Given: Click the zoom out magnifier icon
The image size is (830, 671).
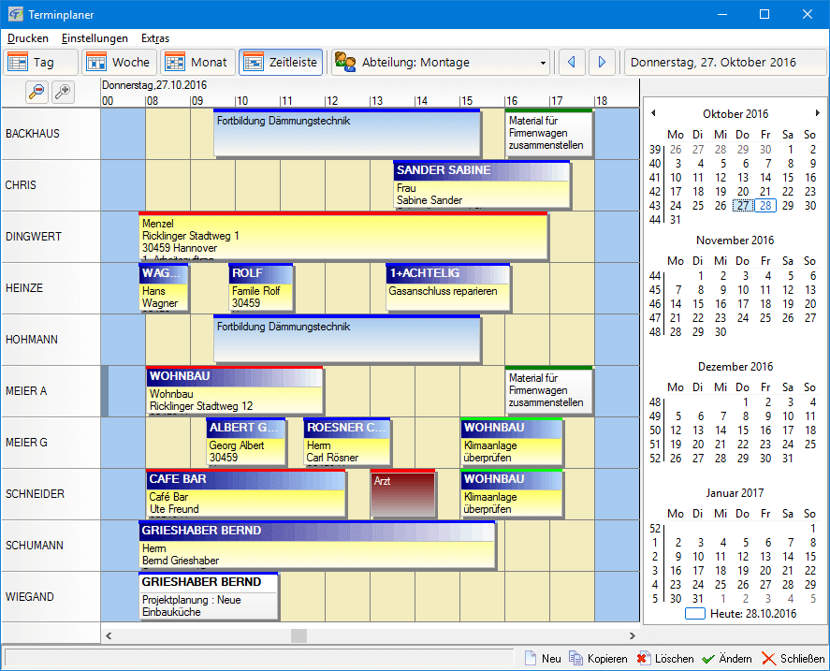Looking at the screenshot, I should 36,92.
